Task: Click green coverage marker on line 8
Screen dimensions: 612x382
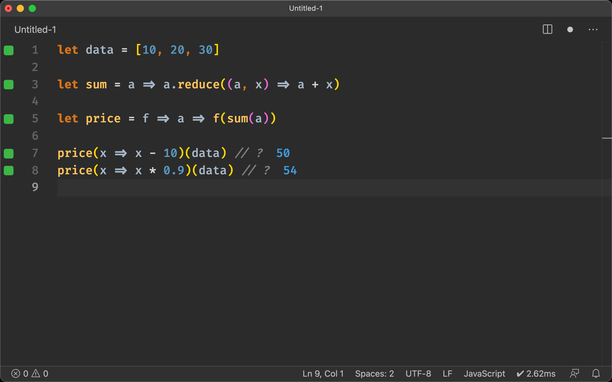Action: (x=9, y=170)
